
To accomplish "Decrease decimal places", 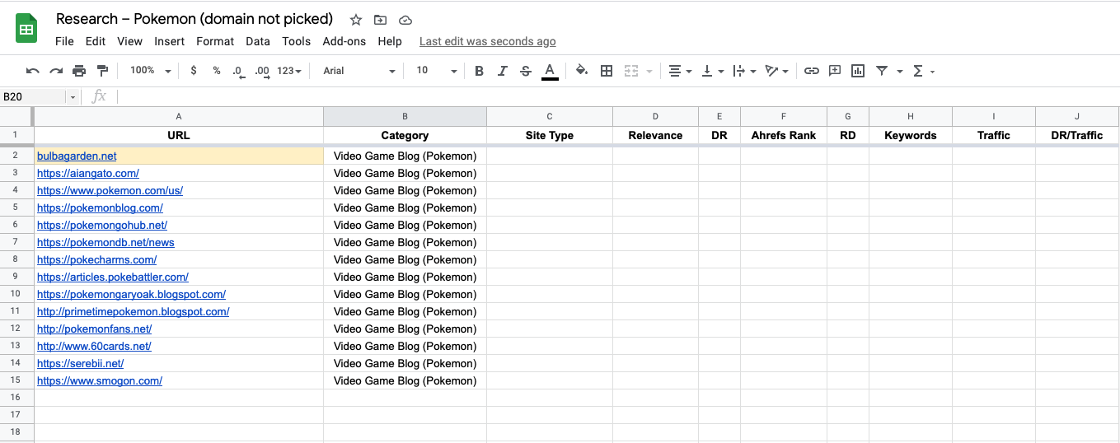I will tap(238, 71).
